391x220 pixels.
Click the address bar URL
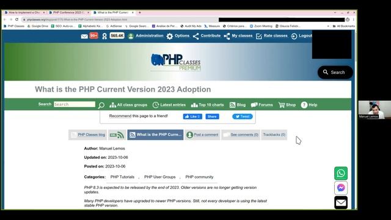tap(77, 20)
